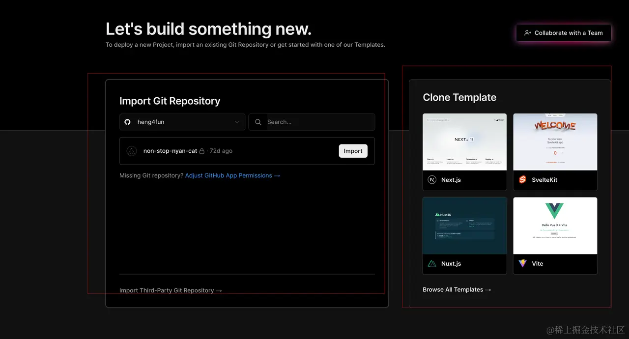Click the non-stop-nyan-cat project avatar icon

[x=131, y=151]
